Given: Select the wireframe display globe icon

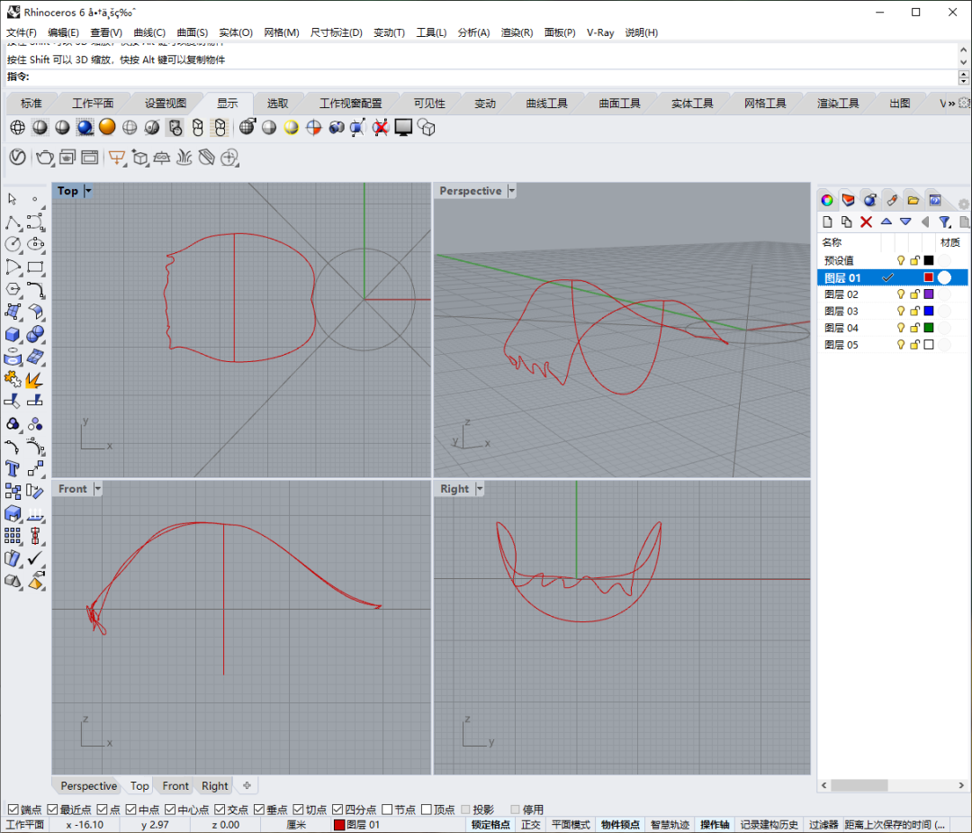Looking at the screenshot, I should 17,128.
